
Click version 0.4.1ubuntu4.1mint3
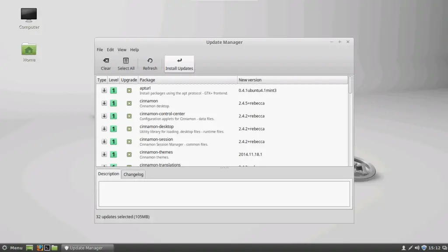[257, 91]
